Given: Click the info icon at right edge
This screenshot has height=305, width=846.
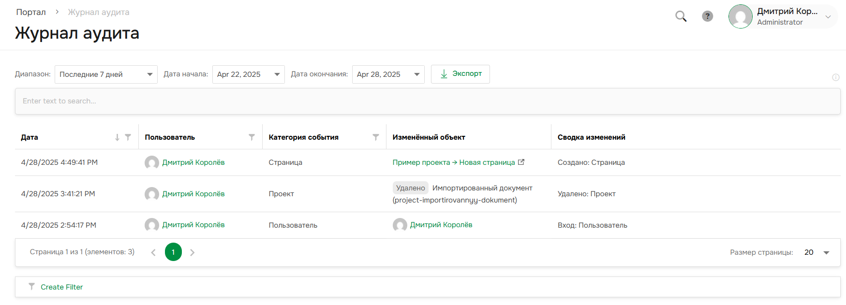Looking at the screenshot, I should point(835,77).
